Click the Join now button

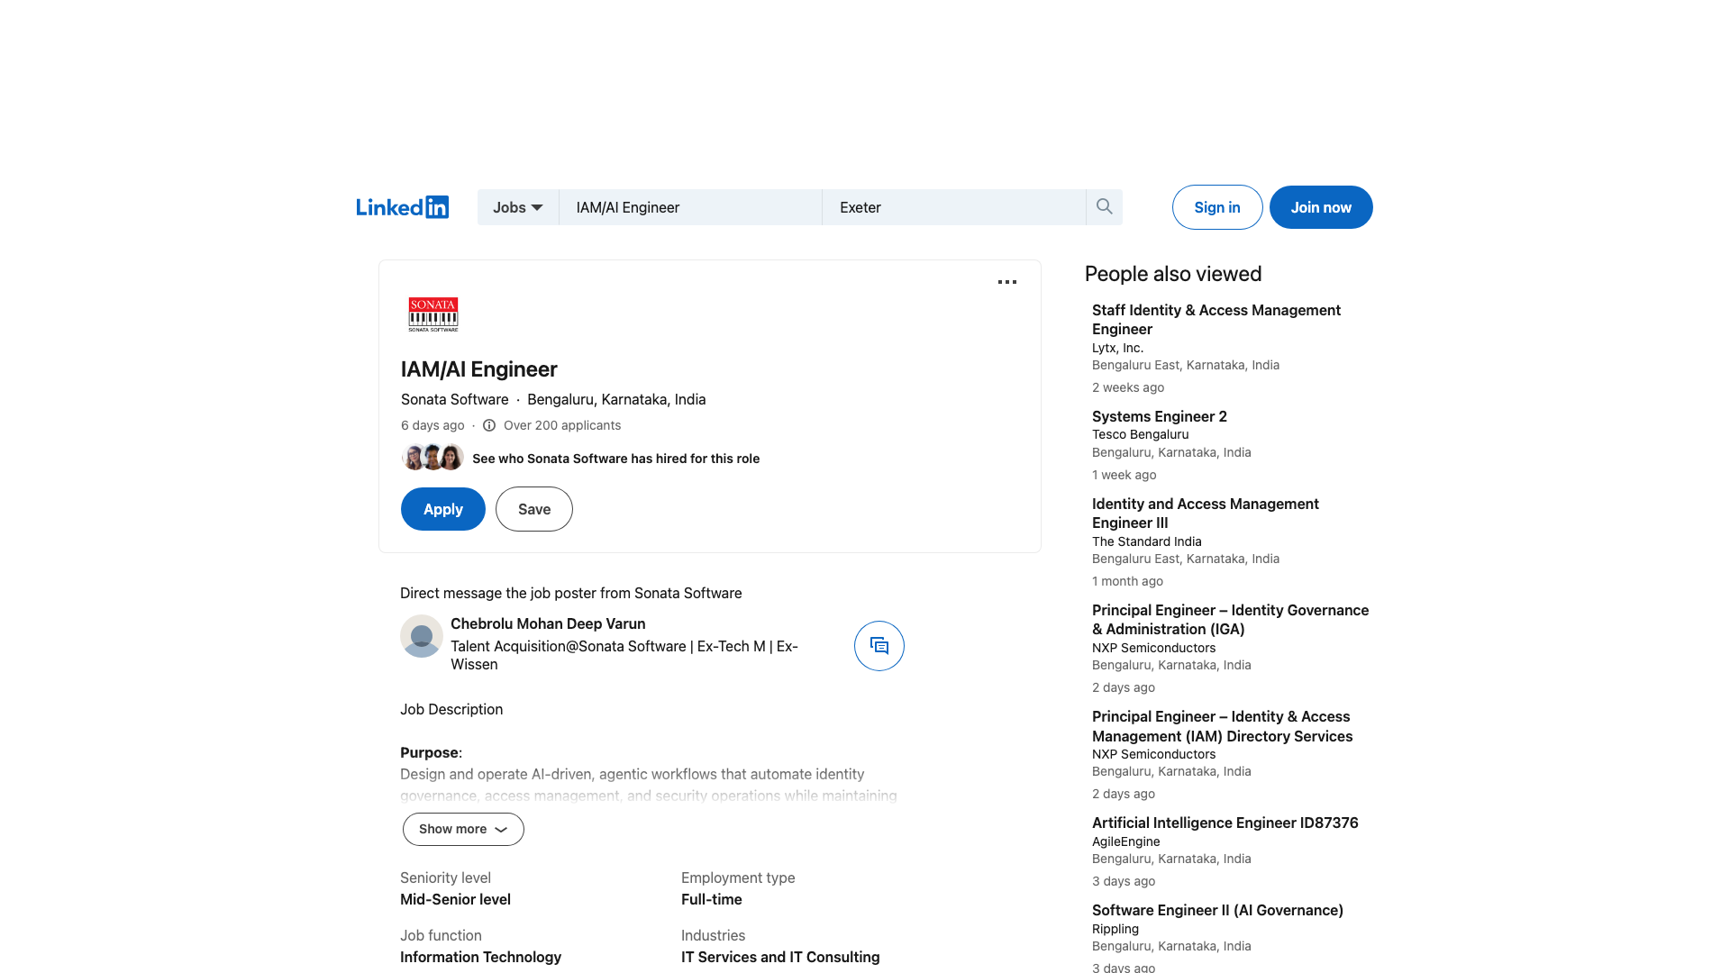click(x=1321, y=207)
